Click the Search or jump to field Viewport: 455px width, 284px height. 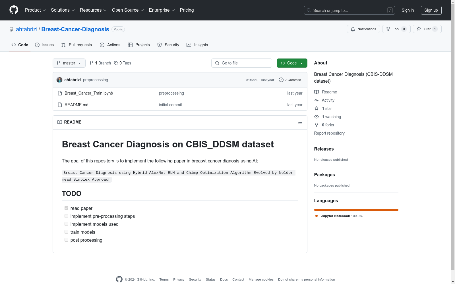pyautogui.click(x=349, y=10)
